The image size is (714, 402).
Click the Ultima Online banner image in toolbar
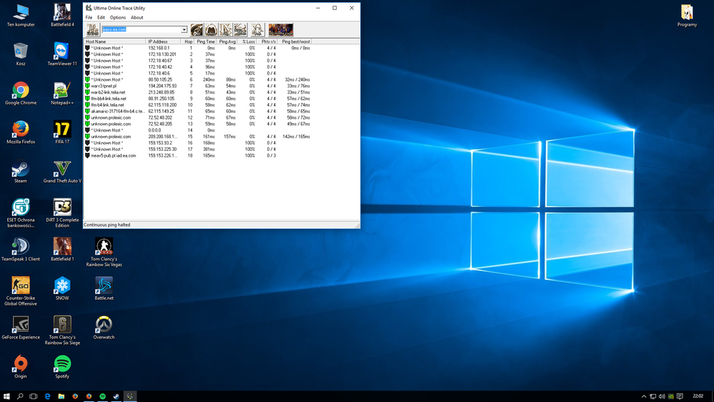click(280, 30)
